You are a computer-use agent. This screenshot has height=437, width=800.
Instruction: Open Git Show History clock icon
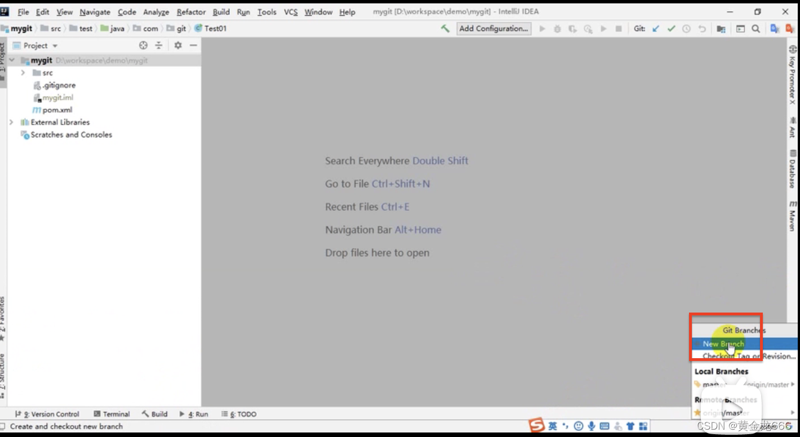click(686, 28)
